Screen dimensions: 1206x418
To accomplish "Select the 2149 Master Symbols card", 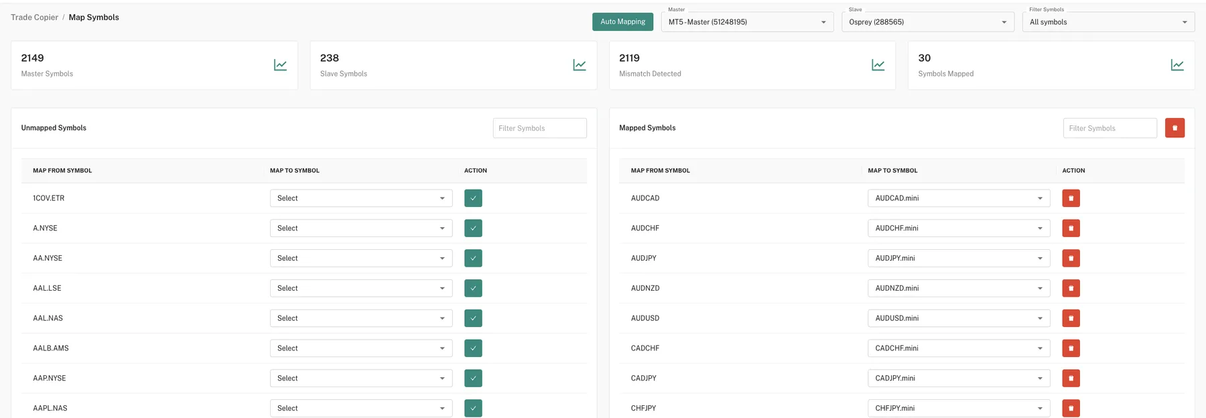I will (x=154, y=65).
